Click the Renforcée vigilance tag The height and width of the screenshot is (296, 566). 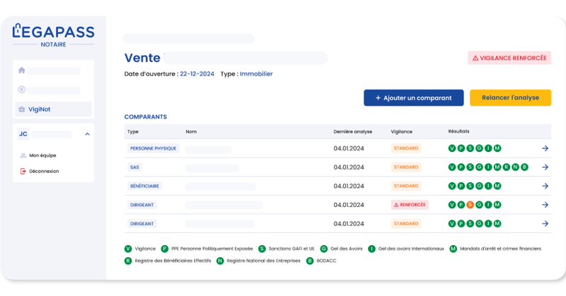[x=410, y=205]
